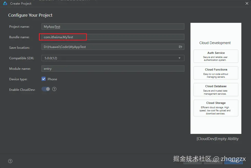Click the Next button

click(234, 161)
